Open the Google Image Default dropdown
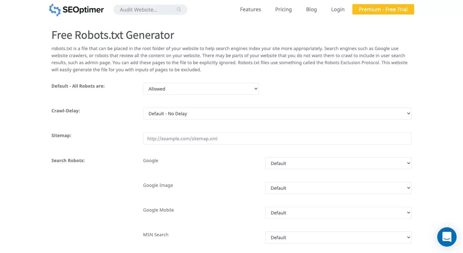Screen dimensions: 463x253 tap(338, 188)
